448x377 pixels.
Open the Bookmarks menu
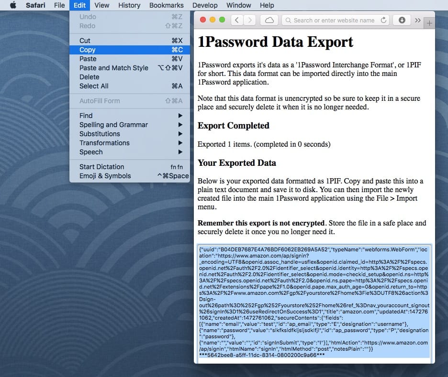click(166, 5)
